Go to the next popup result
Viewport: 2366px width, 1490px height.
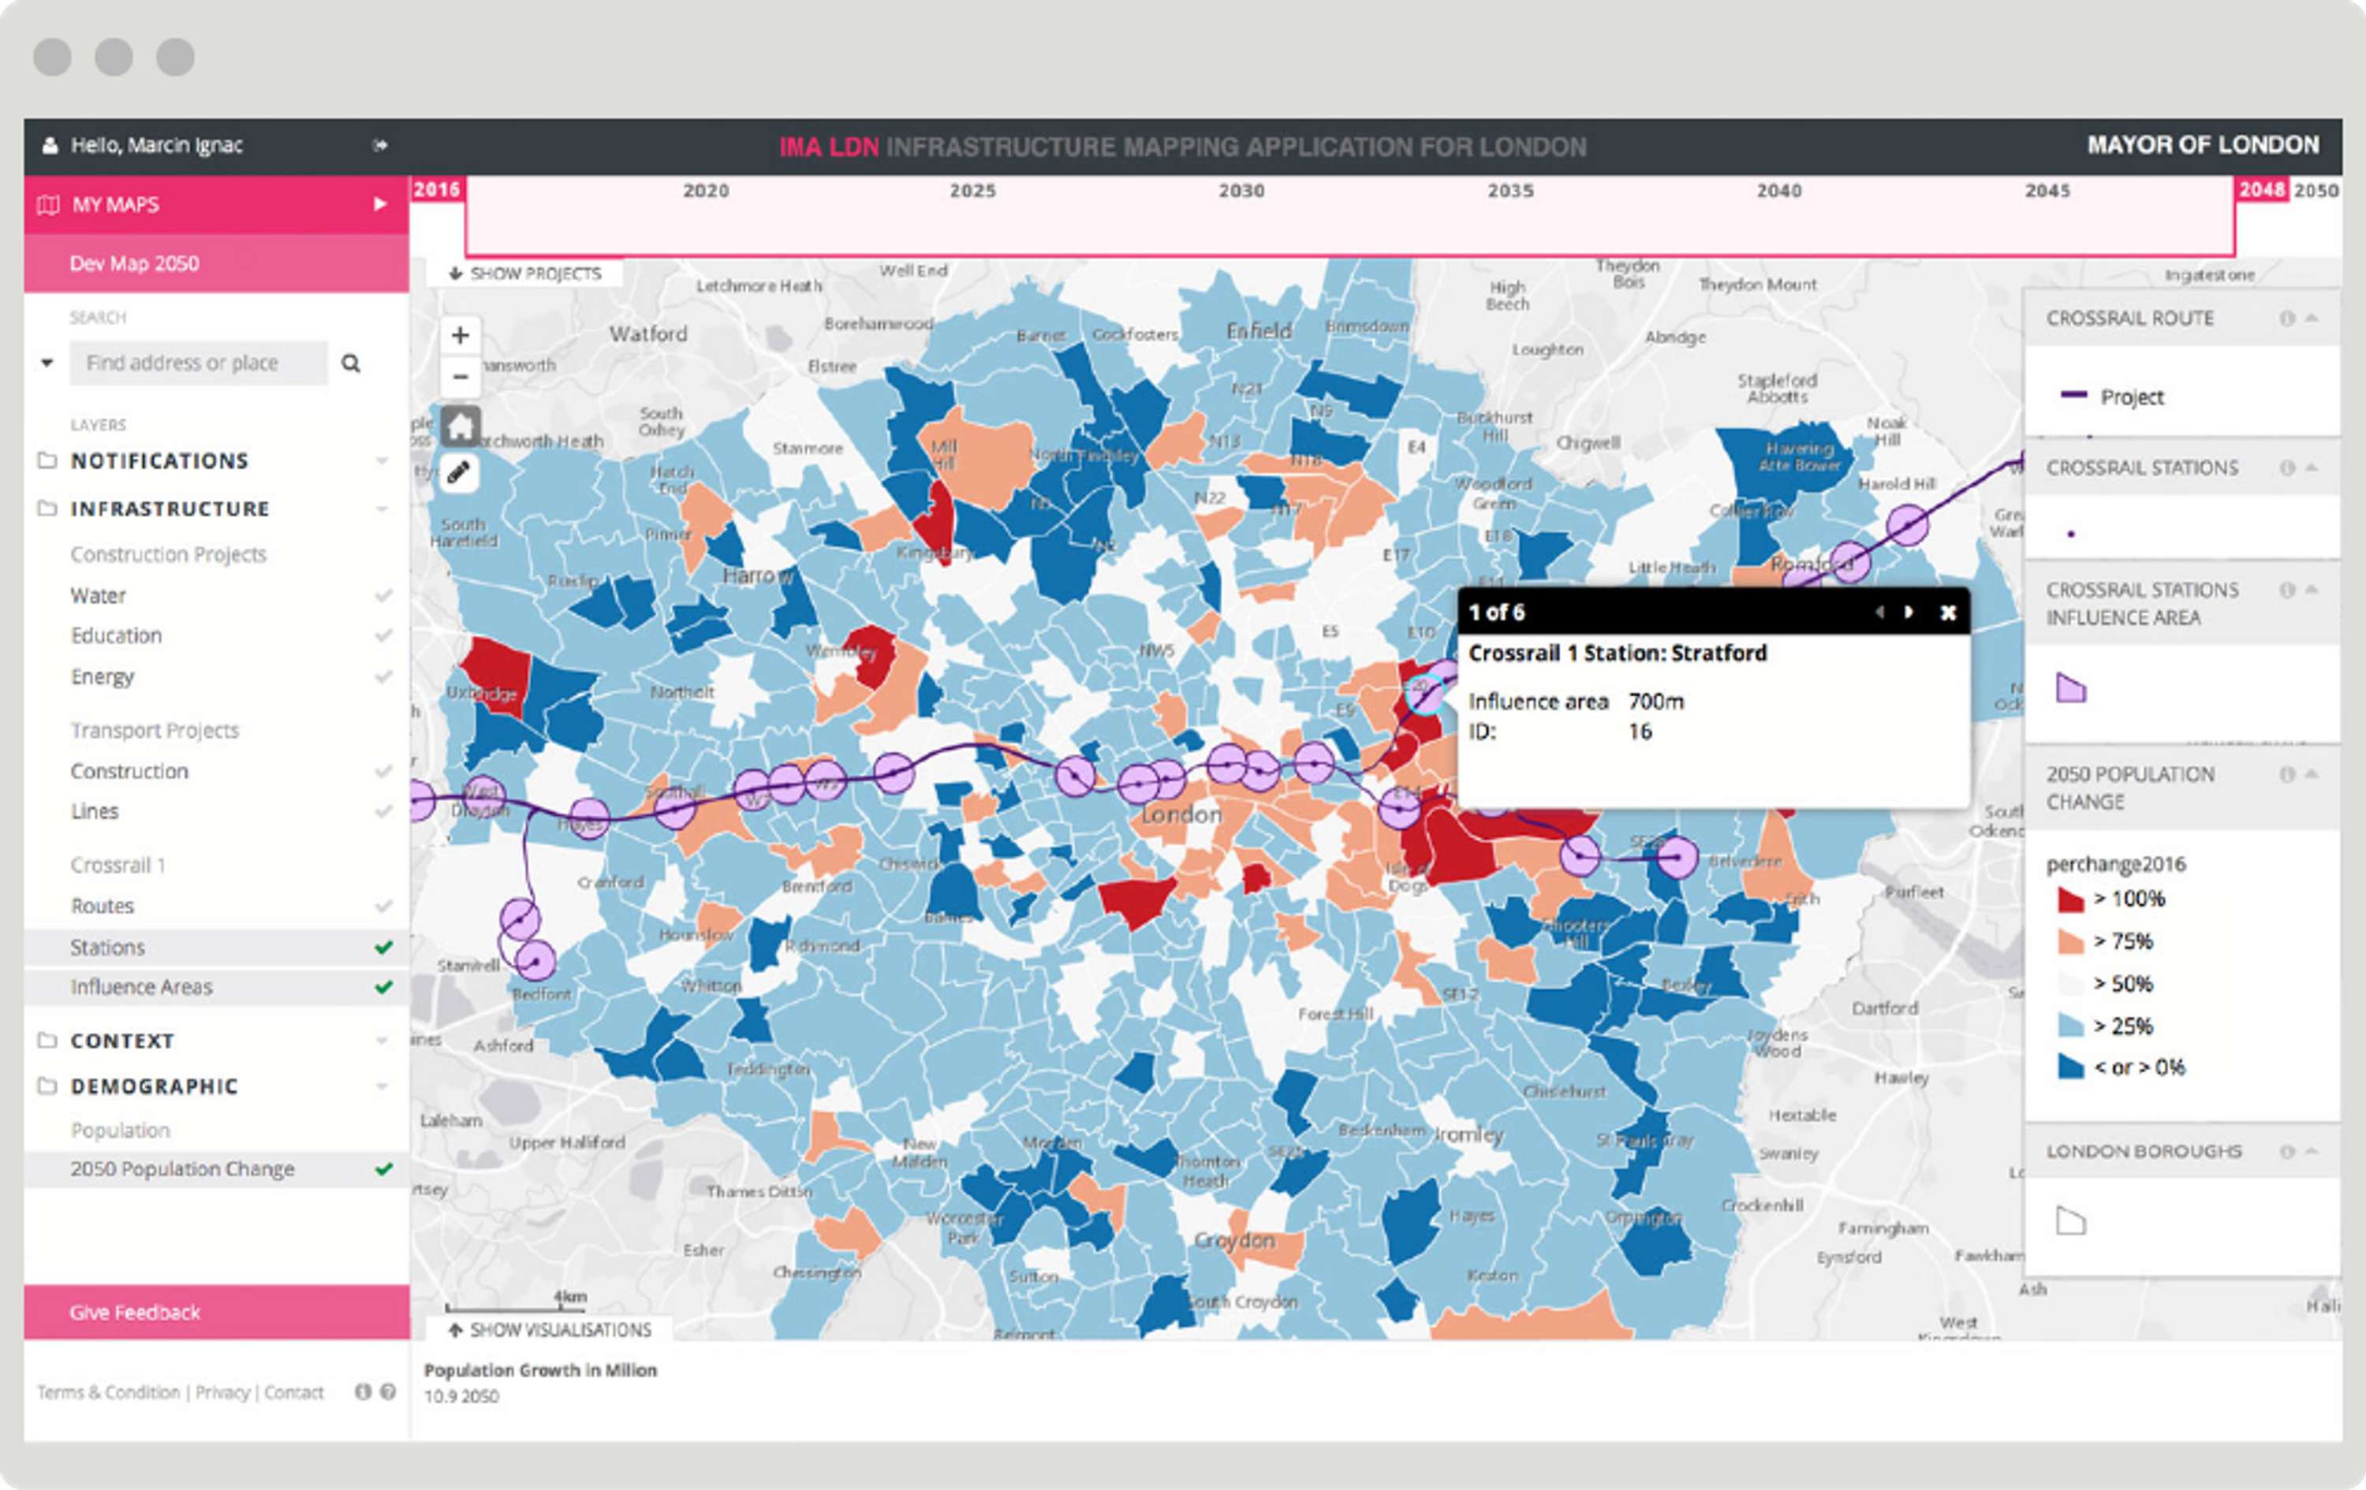point(1909,612)
